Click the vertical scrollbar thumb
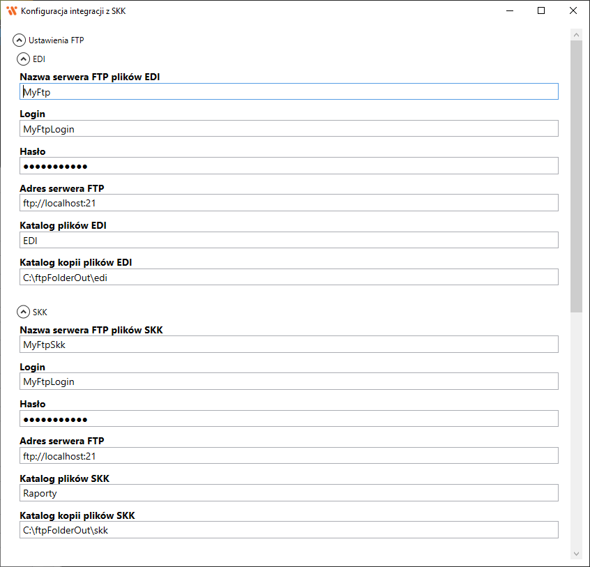The height and width of the screenshot is (567, 590). pos(576,174)
